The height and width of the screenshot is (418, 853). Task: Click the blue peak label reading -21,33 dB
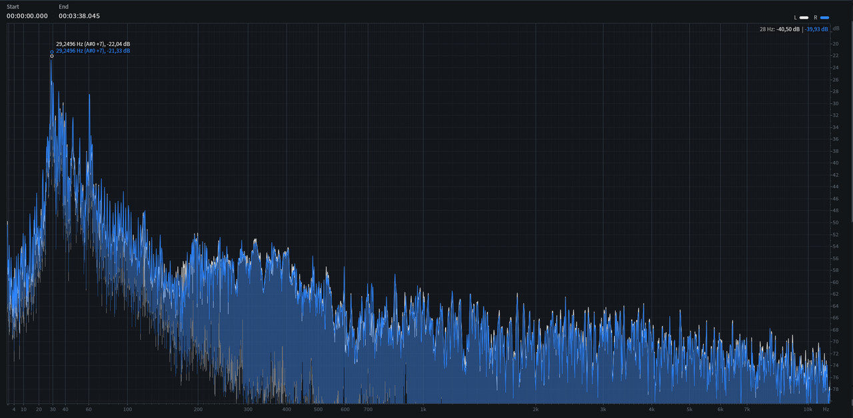(93, 51)
